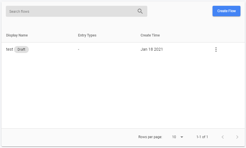Click test row space right of Jan 18 2021
The width and height of the screenshot is (246, 148).
coord(188,49)
